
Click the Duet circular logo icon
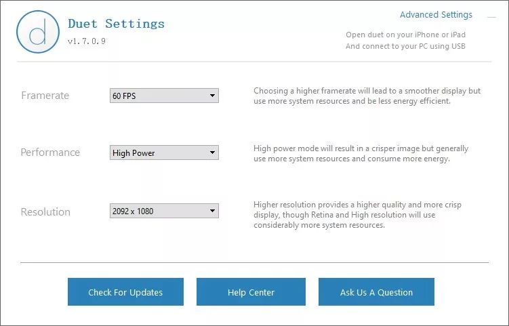pos(37,32)
